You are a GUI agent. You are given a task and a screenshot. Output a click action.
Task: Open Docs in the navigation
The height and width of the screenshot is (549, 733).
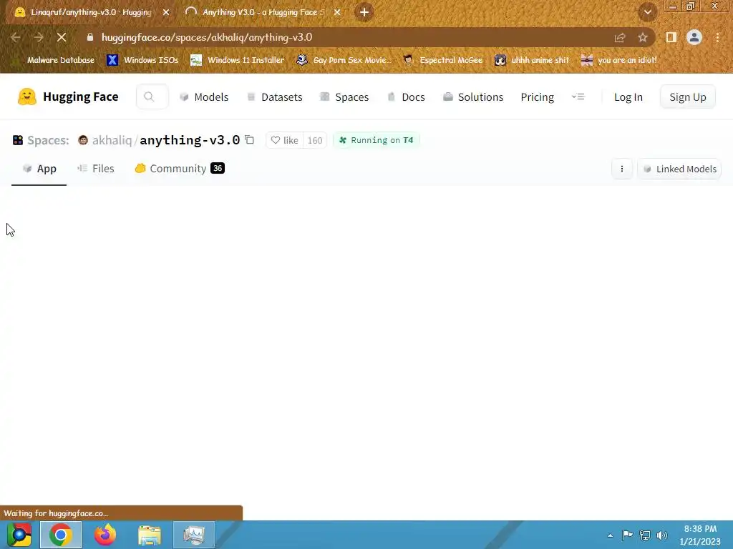click(407, 97)
